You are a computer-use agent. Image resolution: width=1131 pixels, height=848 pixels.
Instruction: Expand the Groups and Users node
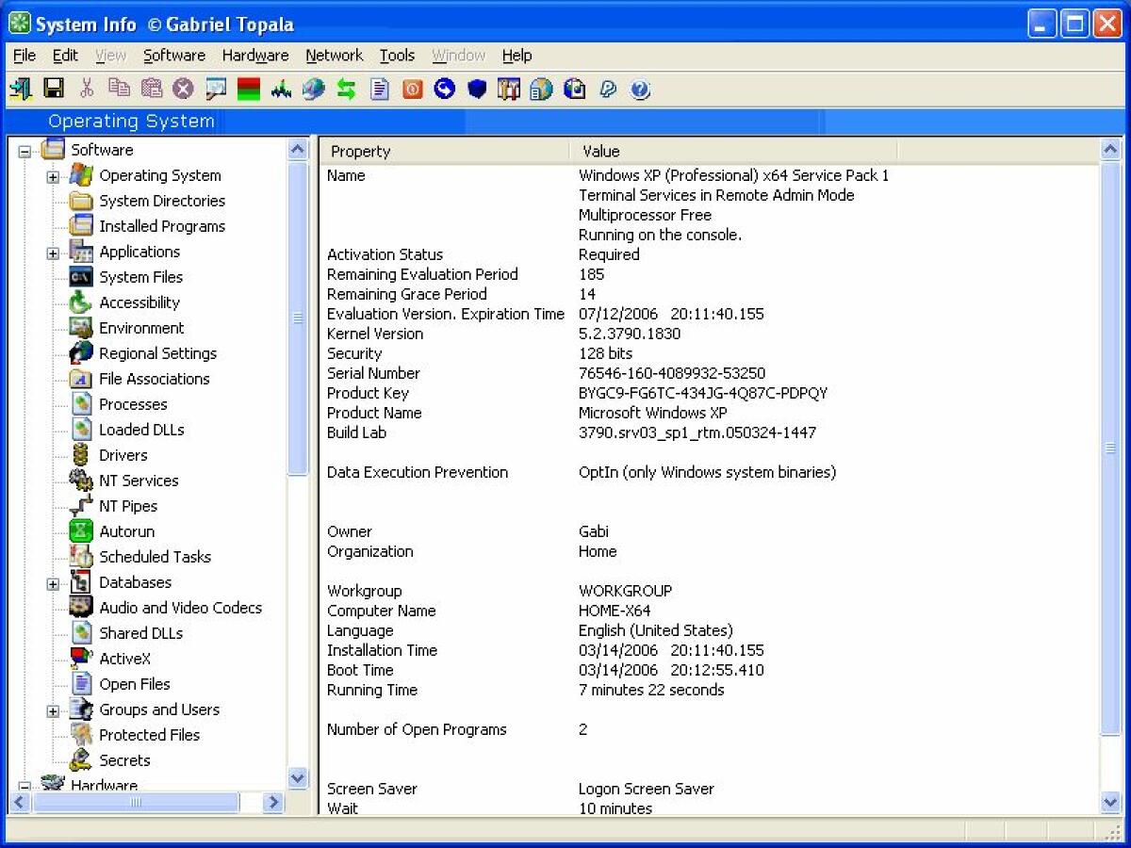(53, 709)
